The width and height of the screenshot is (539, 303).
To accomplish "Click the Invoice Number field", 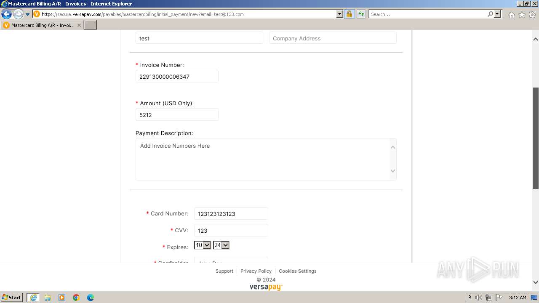I will pyautogui.click(x=177, y=77).
